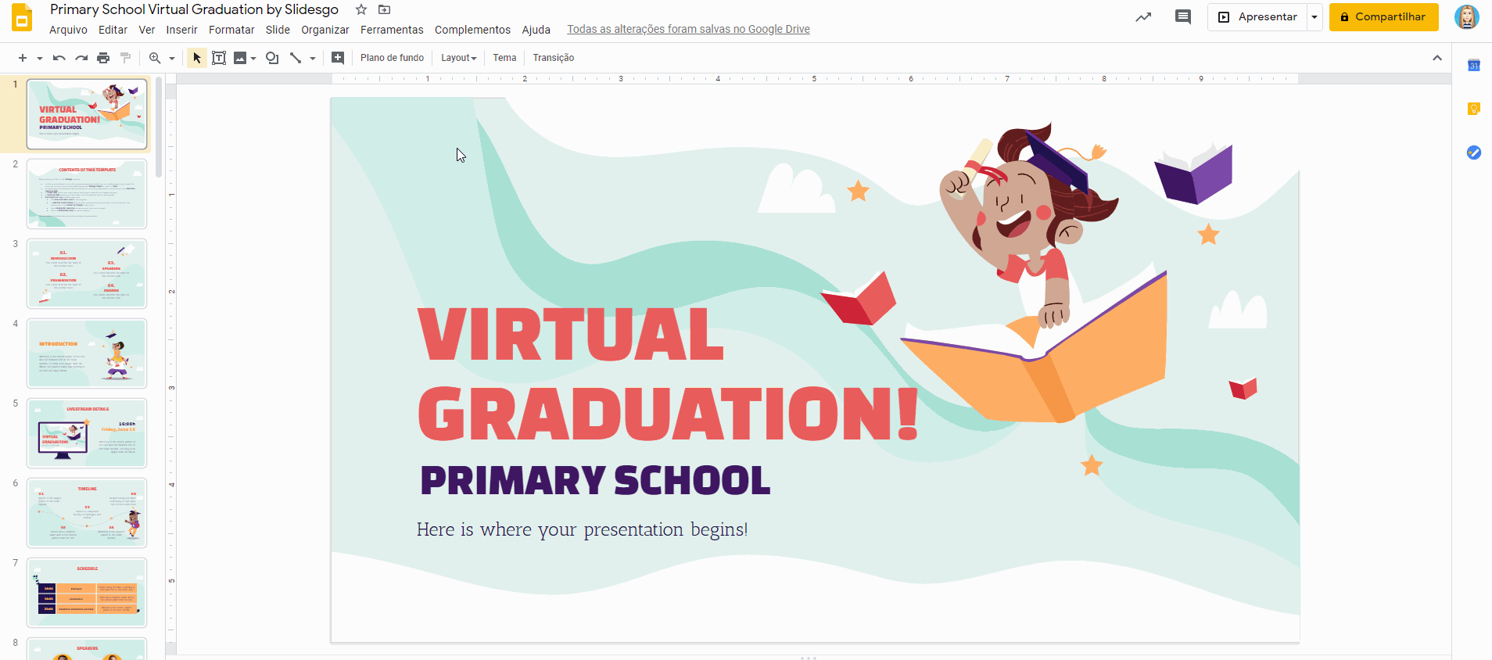Select slide 1 thumbnail
This screenshot has width=1492, height=660.
click(x=87, y=113)
